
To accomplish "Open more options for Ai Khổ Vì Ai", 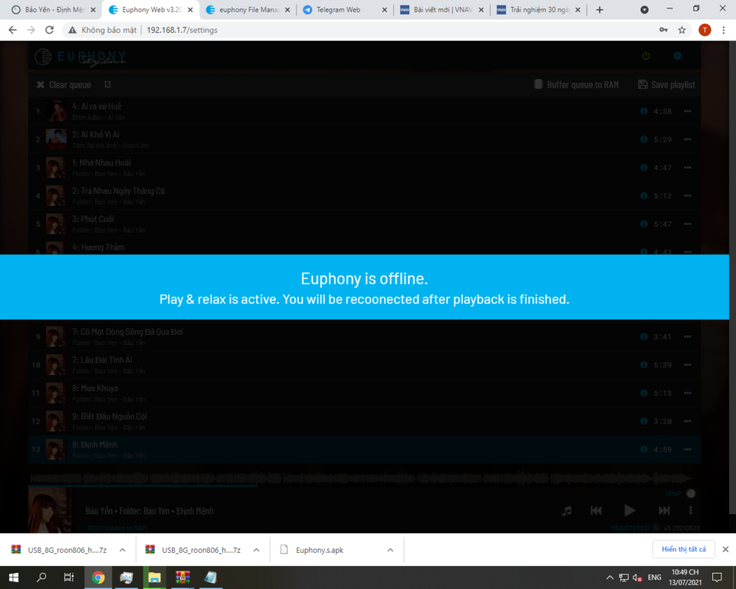I will pos(688,140).
